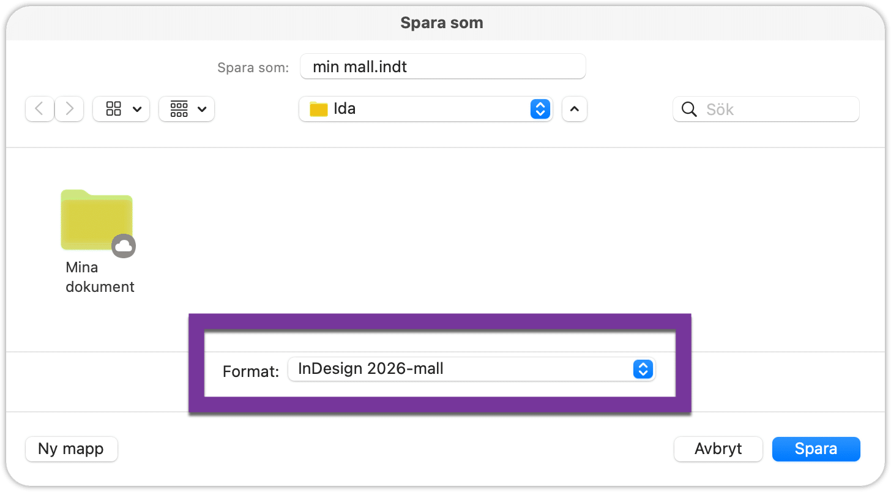The width and height of the screenshot is (891, 492).
Task: Open the icon view options chevron
Action: click(137, 110)
